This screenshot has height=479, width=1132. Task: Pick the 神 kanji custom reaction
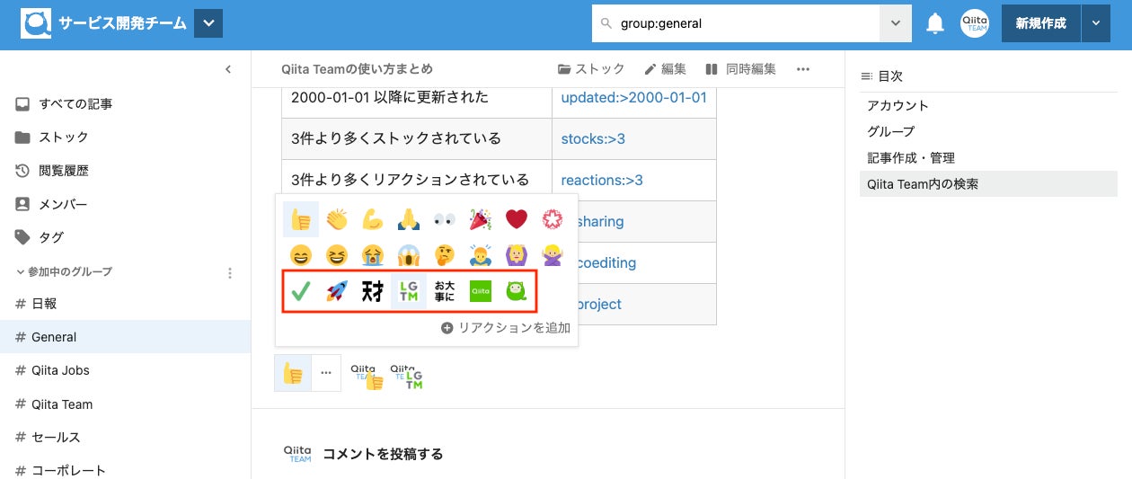coord(373,291)
